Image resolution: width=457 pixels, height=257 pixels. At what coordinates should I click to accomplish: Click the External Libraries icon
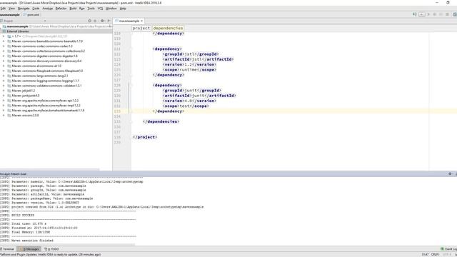coord(4,31)
